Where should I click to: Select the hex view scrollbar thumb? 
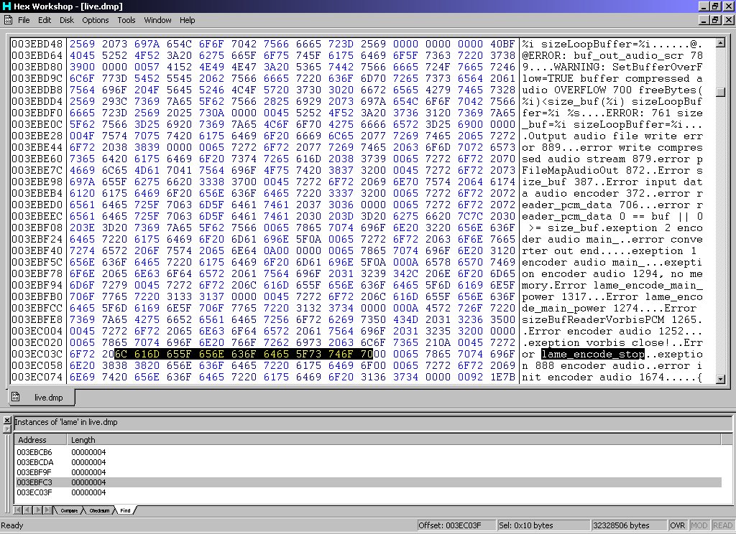(x=720, y=91)
